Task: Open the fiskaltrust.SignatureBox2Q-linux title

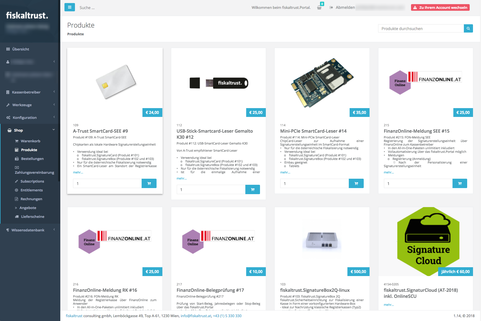Action: click(315, 290)
